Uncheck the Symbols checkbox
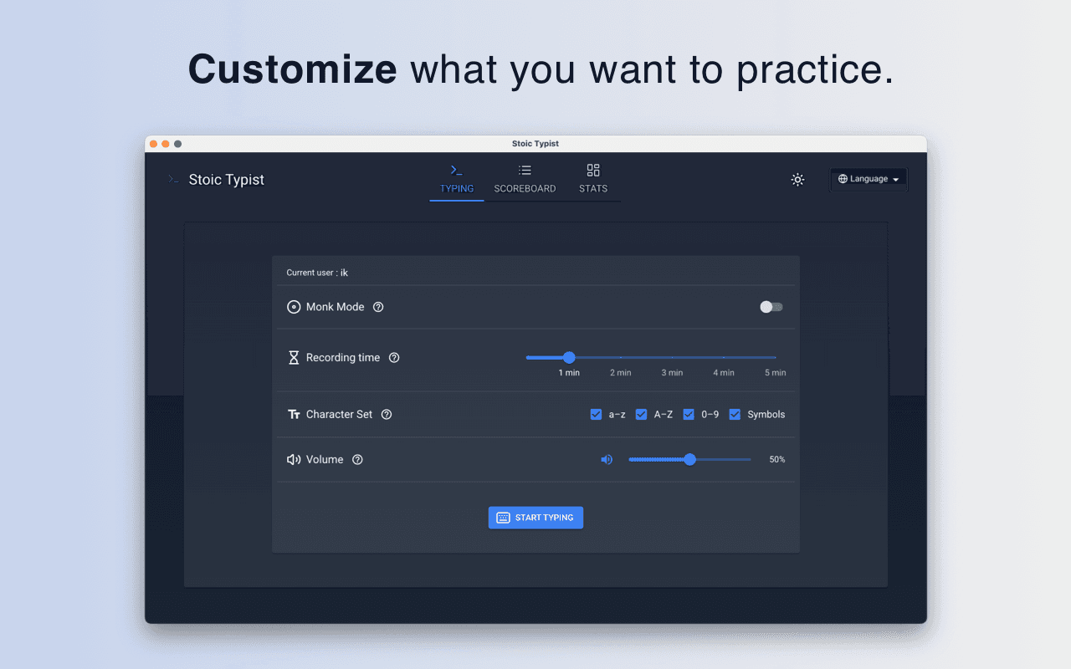 coord(735,415)
